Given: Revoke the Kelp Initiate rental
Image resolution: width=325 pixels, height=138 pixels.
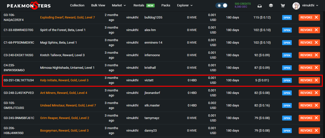Looking at the screenshot, I should pyautogui.click(x=309, y=80).
